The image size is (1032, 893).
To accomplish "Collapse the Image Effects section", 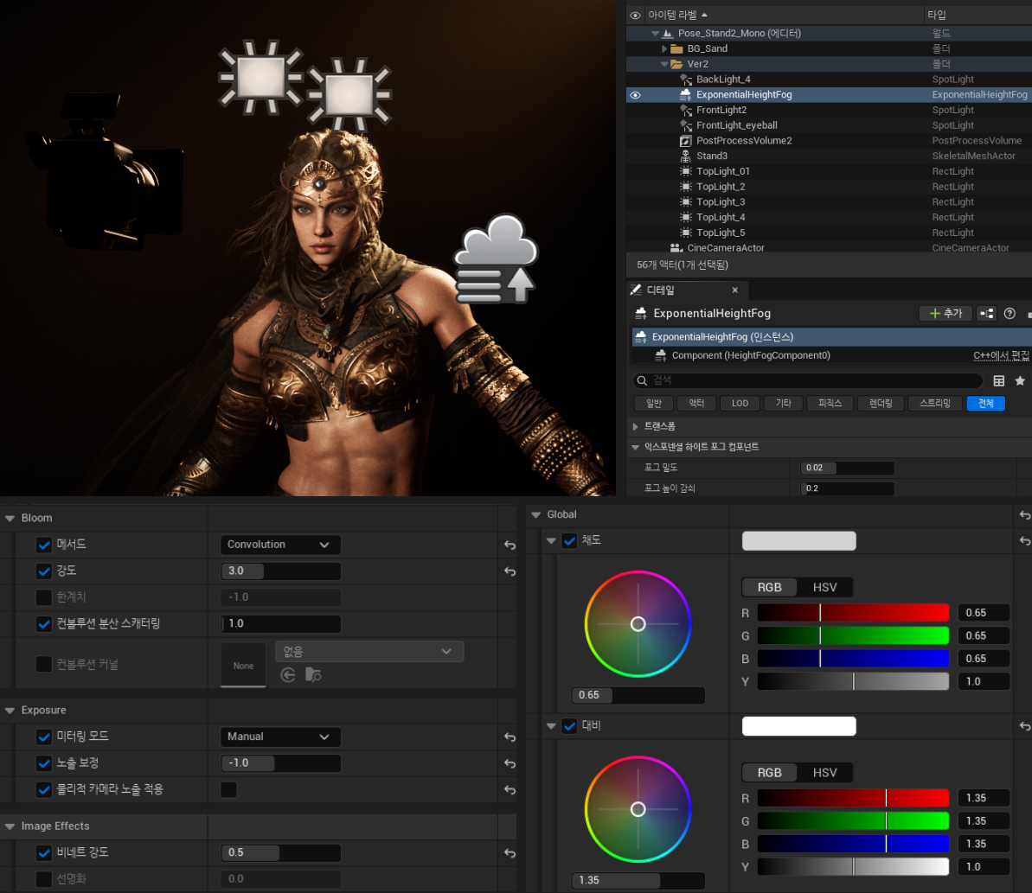I will pos(10,826).
